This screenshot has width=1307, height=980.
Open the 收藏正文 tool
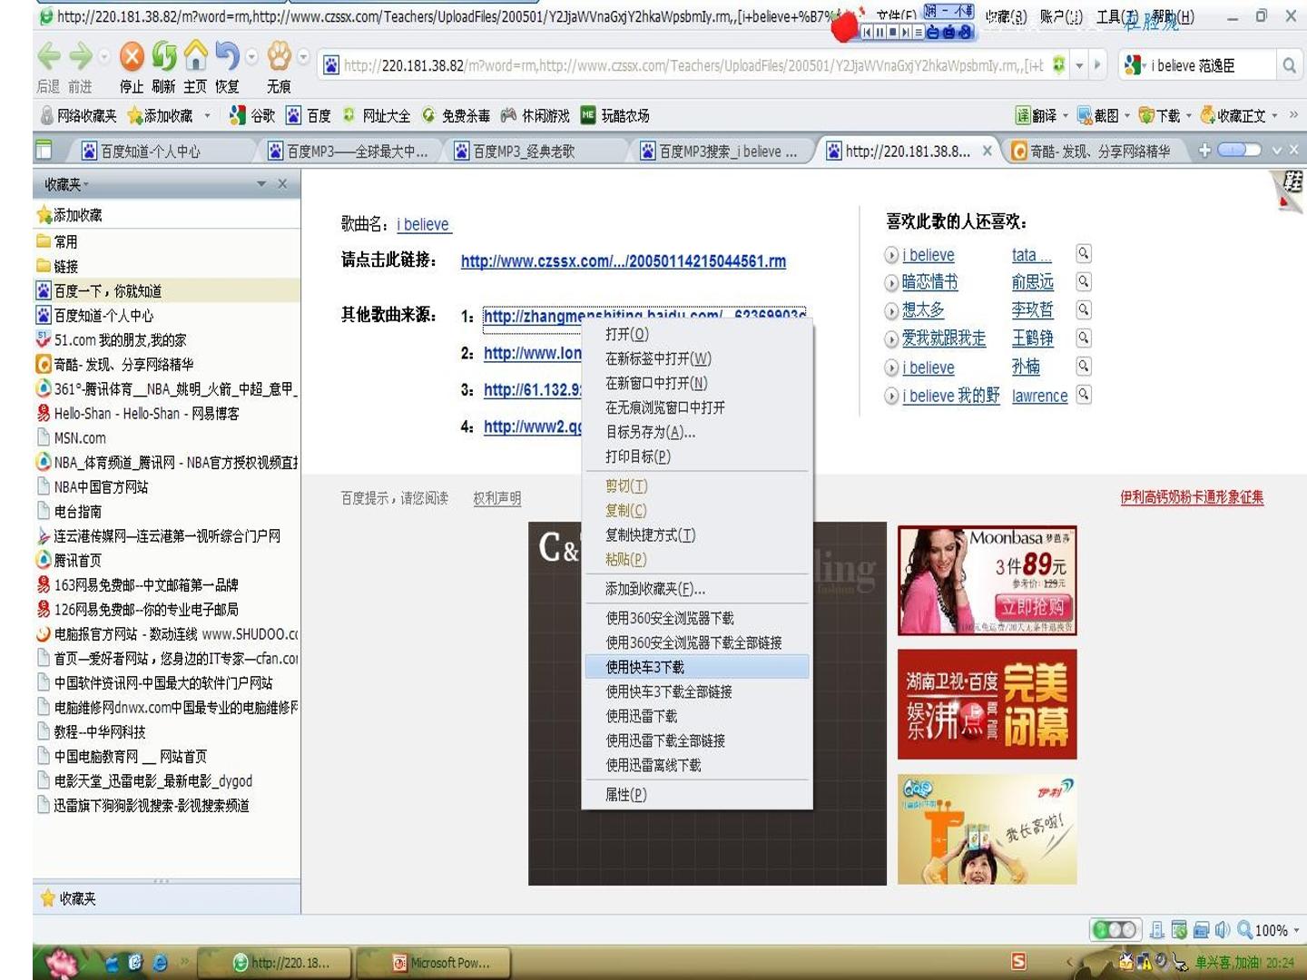click(x=1233, y=115)
